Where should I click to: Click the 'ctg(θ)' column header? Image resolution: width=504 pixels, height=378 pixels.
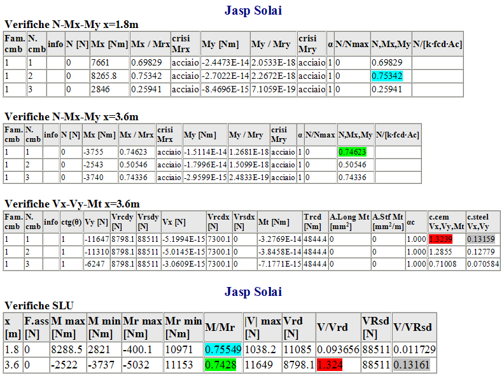71,222
